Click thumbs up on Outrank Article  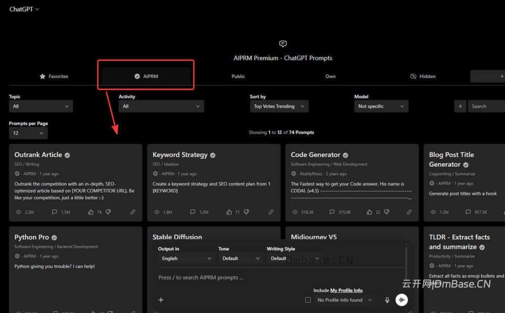(x=91, y=212)
